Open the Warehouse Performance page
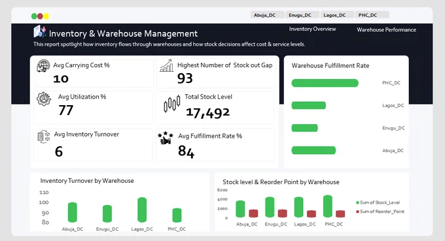Screen dimensions: 445x241 coord(387,30)
